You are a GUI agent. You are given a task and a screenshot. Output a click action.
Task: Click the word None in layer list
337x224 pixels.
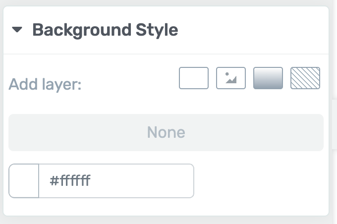pos(166,132)
